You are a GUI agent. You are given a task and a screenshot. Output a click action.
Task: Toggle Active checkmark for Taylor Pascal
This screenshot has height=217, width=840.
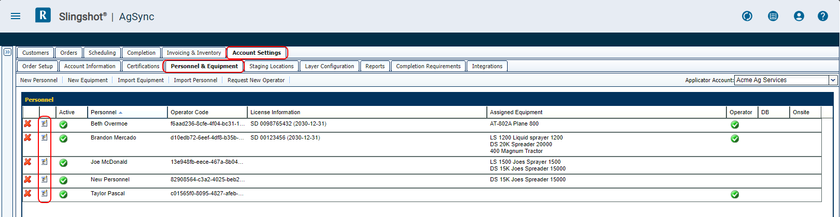pos(63,194)
